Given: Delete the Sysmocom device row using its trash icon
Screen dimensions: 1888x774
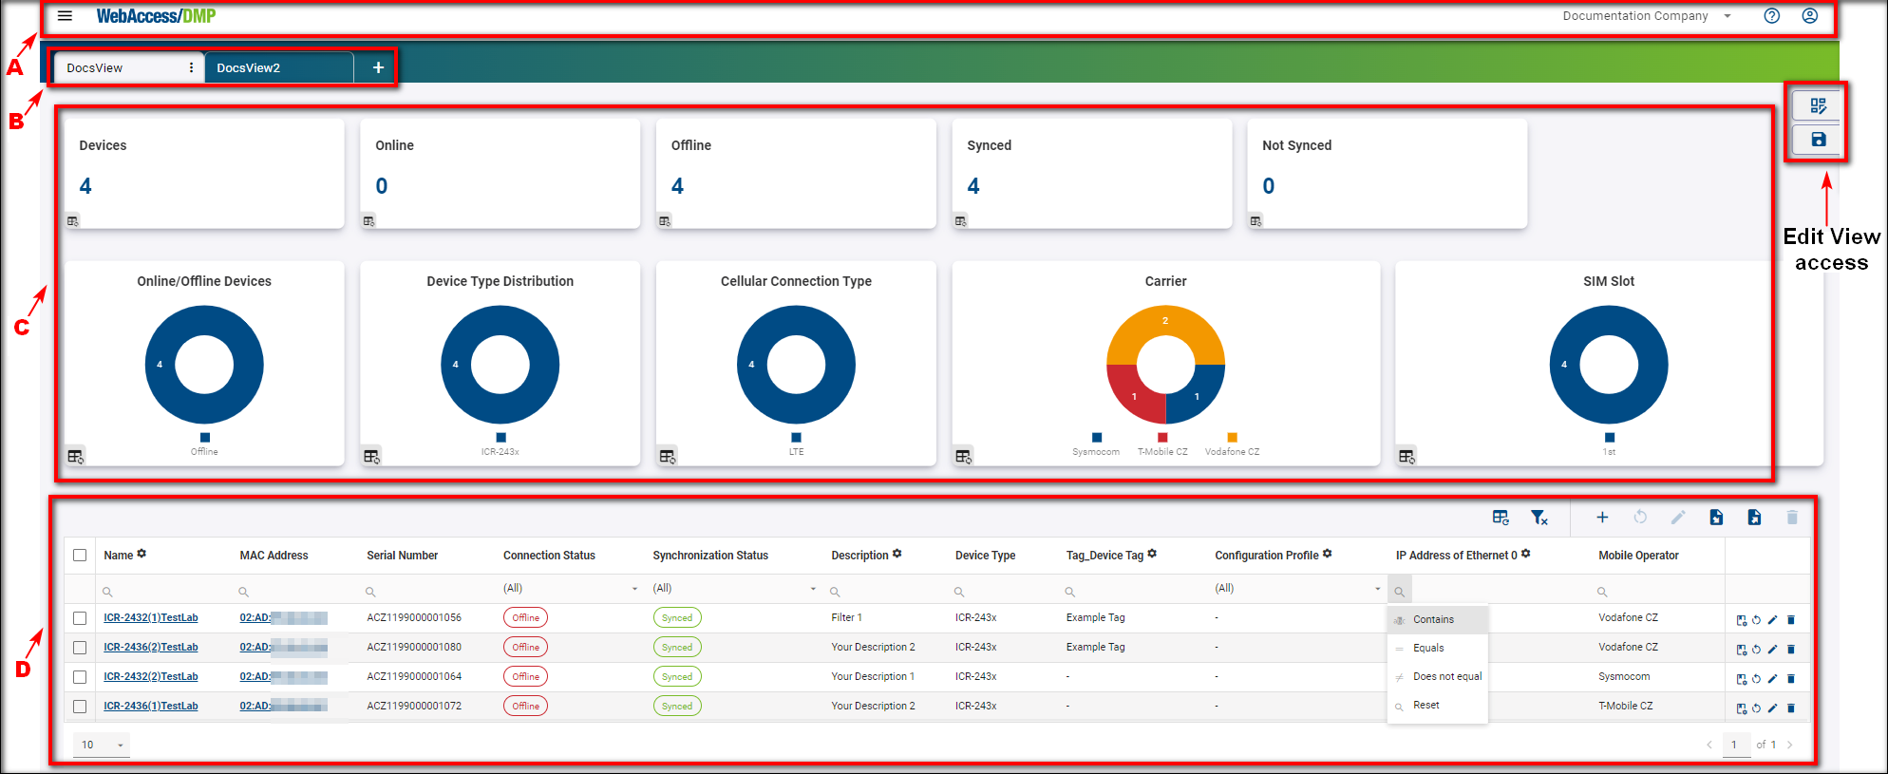Looking at the screenshot, I should click(x=1791, y=678).
